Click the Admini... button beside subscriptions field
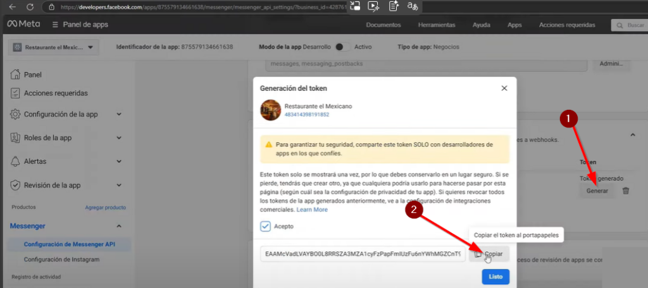This screenshot has width=648, height=288. click(612, 64)
